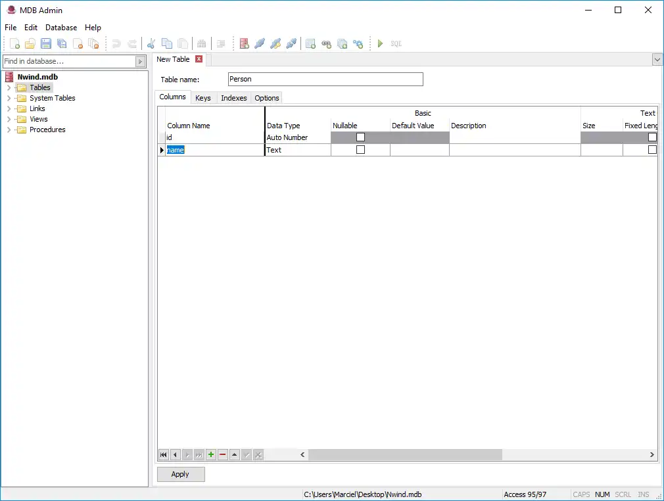Toggle Nullable checkbox for id column
This screenshot has width=664, height=501.
coord(360,137)
